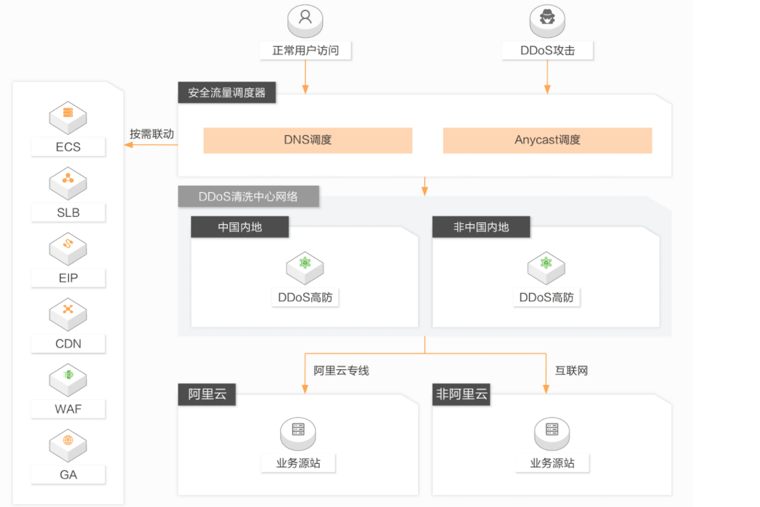Image resolution: width=760 pixels, height=507 pixels.
Task: Click the DDoS高防 icon under 中国内地
Action: coord(305,267)
